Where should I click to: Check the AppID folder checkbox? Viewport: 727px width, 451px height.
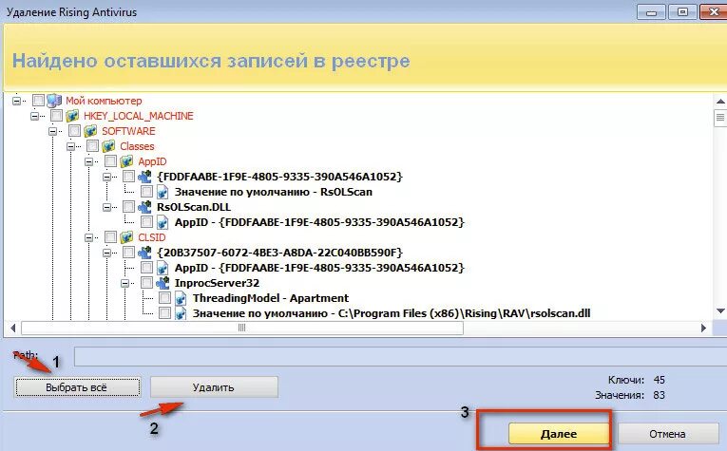point(110,161)
